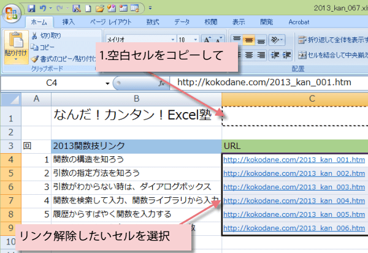Screen dimensions: 368x253
Task: Open the Acrobat tab
Action: [x=299, y=22]
